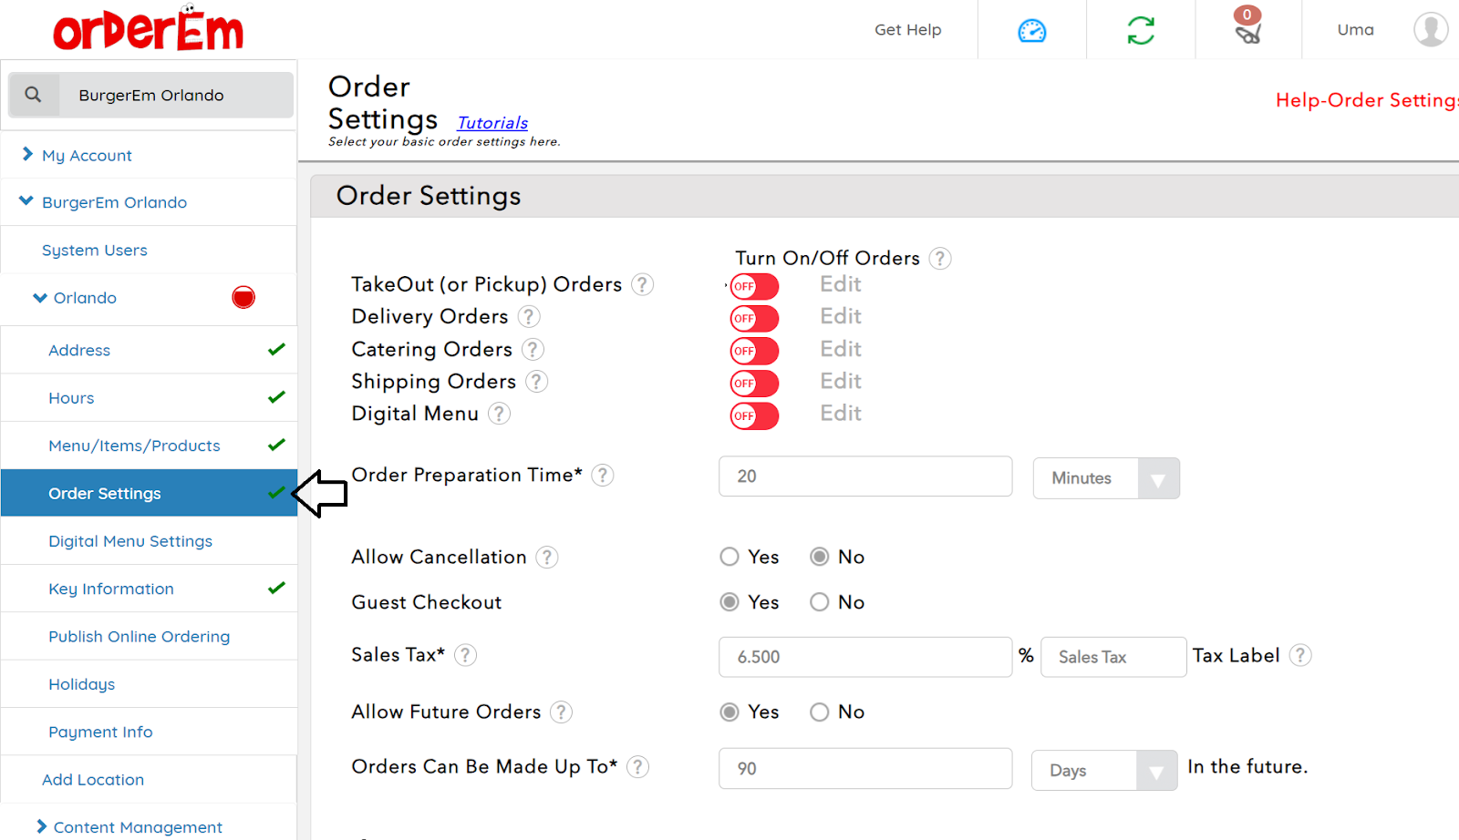Screen dimensions: 1459x840
Task: Click the green refresh sync icon
Action: click(1140, 31)
